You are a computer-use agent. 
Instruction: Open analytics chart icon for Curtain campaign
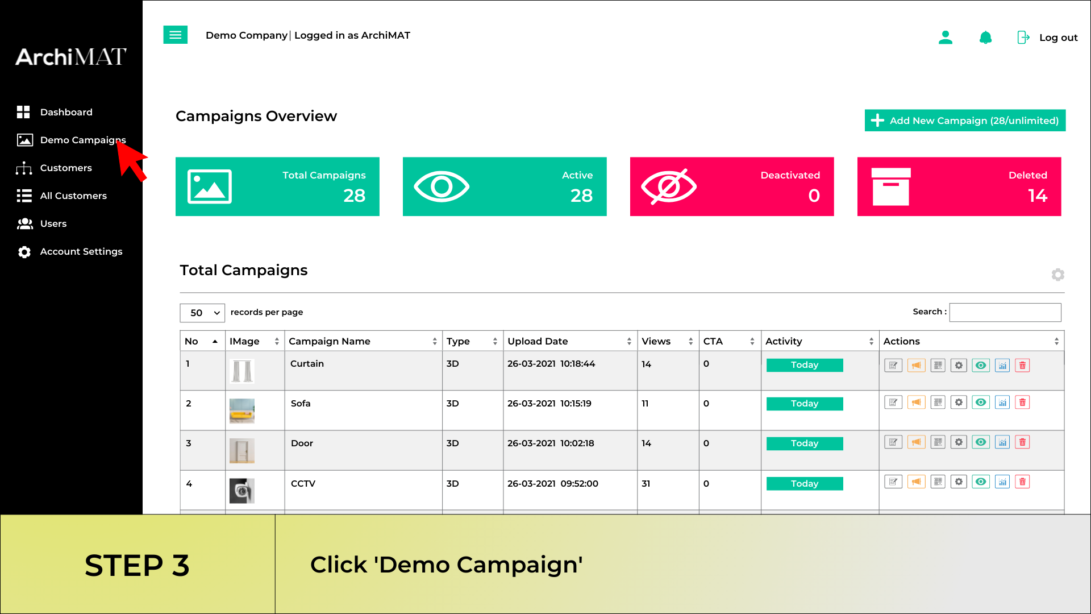tap(1002, 366)
